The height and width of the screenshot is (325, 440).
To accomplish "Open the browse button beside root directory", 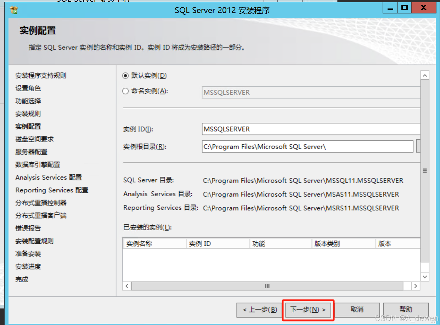I will click(418, 146).
